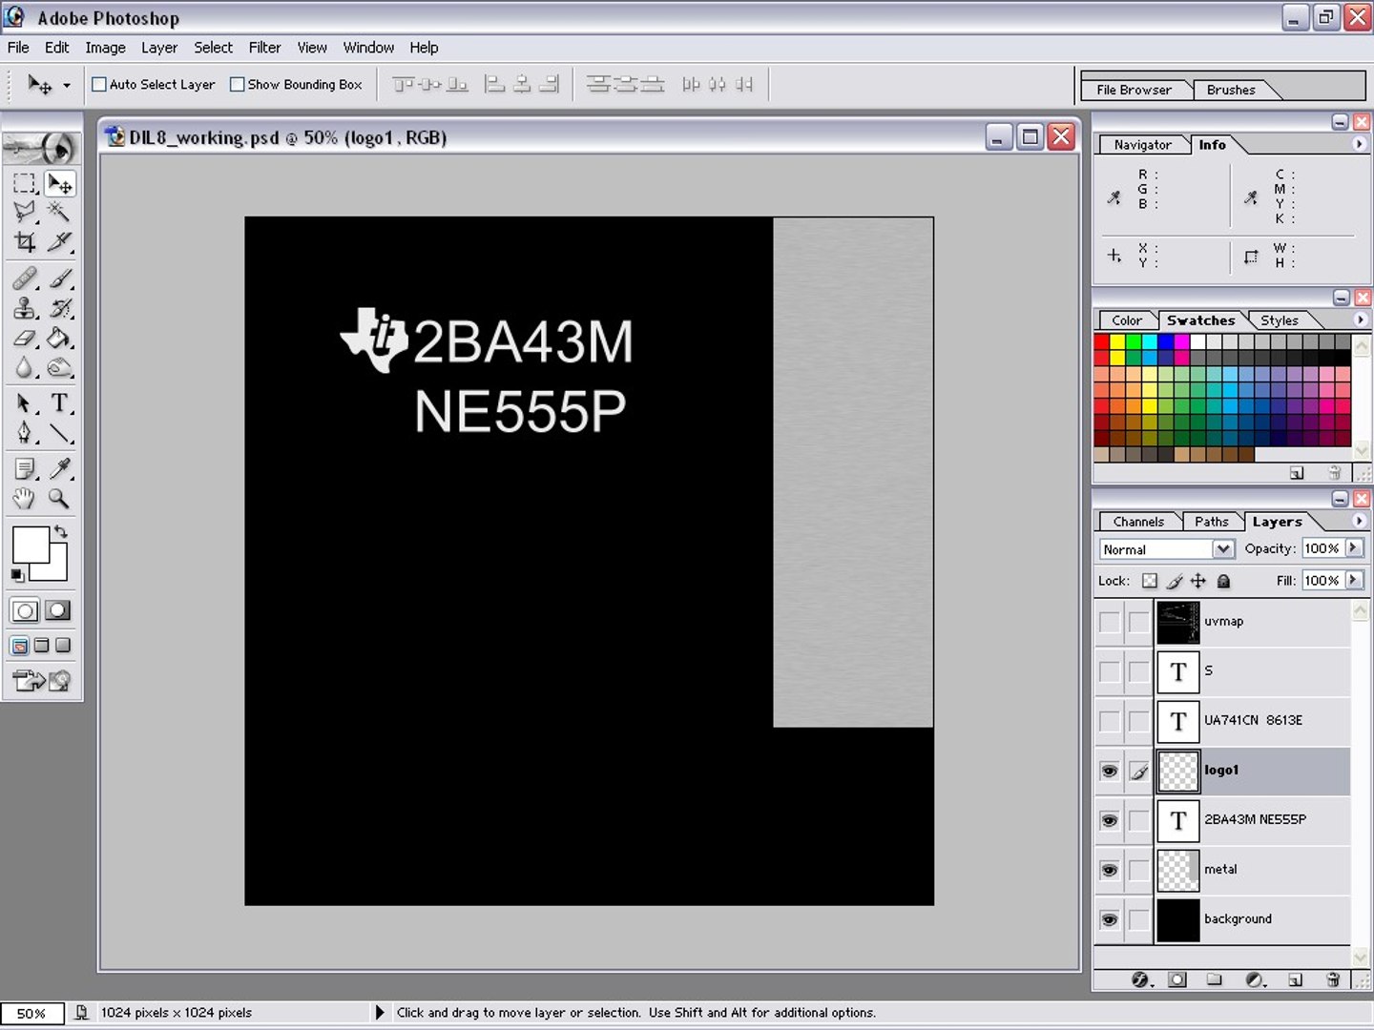
Task: Select the Eraser tool
Action: pyautogui.click(x=25, y=338)
